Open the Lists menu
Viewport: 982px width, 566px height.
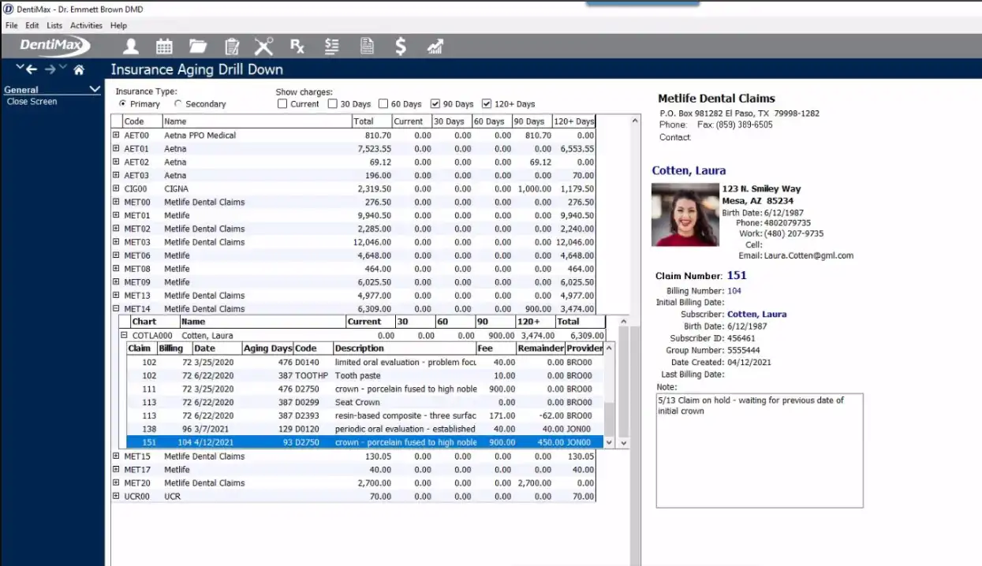pyautogui.click(x=54, y=25)
